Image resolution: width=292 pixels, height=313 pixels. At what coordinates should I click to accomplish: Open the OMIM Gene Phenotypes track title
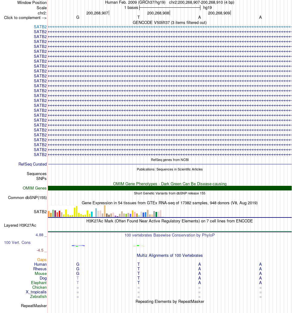[170, 184]
